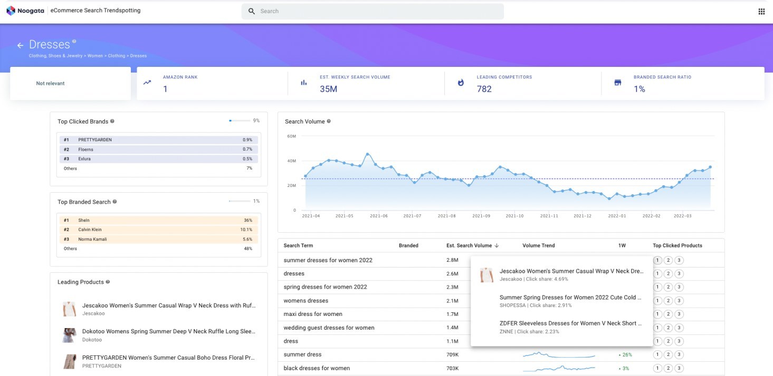Click the Noogata logo
Image resolution: width=773 pixels, height=376 pixels.
25,11
